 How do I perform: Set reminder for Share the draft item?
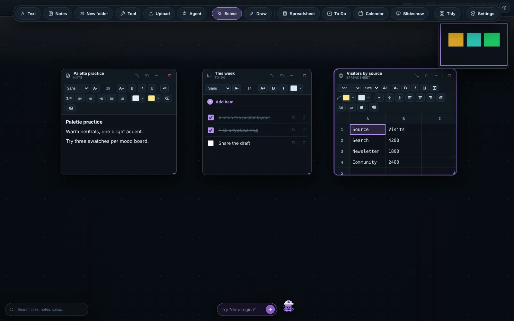pyautogui.click(x=294, y=143)
